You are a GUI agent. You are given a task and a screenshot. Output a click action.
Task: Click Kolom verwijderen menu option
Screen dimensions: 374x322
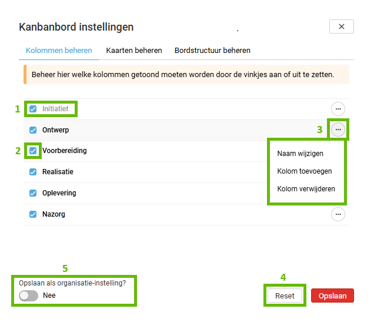pyautogui.click(x=306, y=189)
